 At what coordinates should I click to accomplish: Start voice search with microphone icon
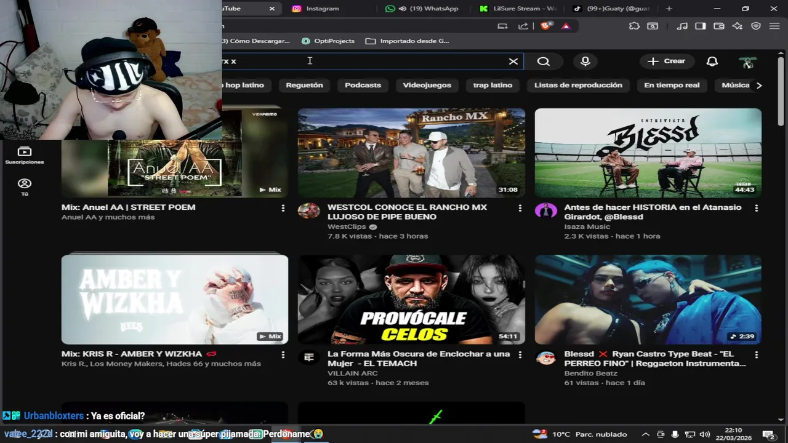(x=585, y=62)
